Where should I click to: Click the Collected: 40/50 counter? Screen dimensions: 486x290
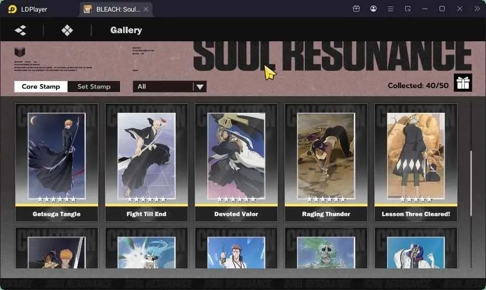click(418, 86)
